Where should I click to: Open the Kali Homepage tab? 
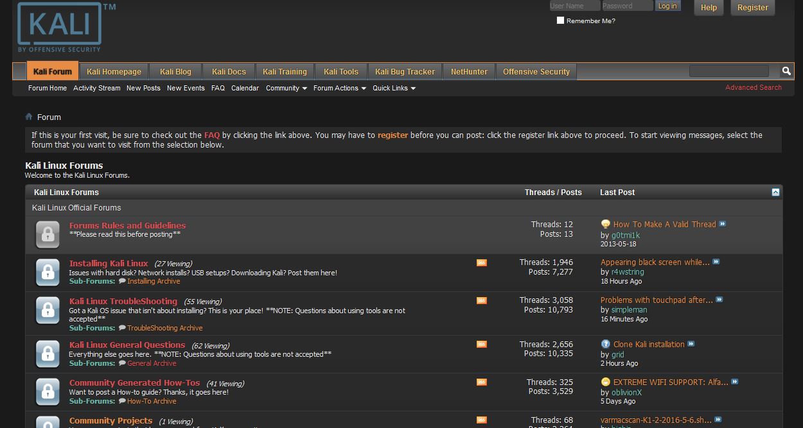[x=114, y=71]
